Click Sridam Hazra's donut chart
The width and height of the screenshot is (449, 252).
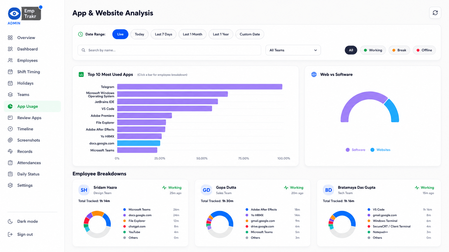(x=97, y=224)
